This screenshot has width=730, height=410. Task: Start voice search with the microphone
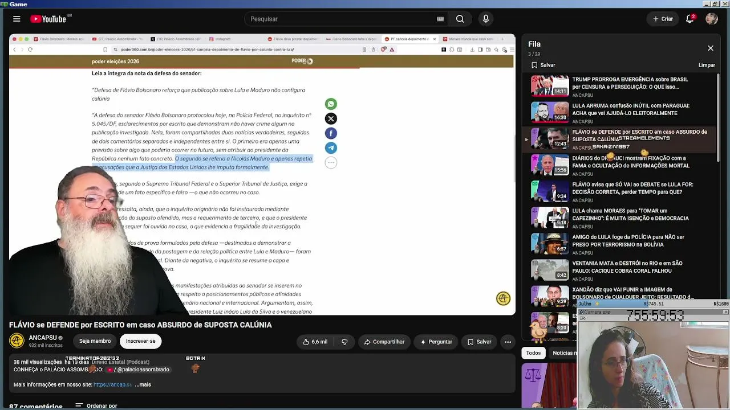point(486,19)
